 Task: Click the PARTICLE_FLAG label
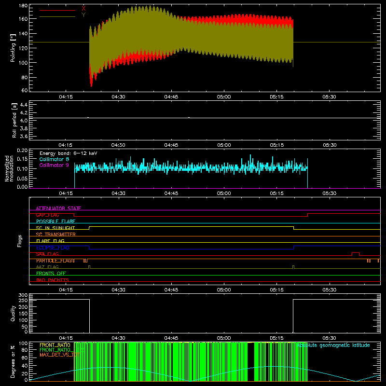(x=54, y=261)
